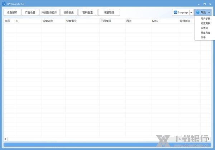
Task: Click the Language globe icon
Action: [175, 13]
